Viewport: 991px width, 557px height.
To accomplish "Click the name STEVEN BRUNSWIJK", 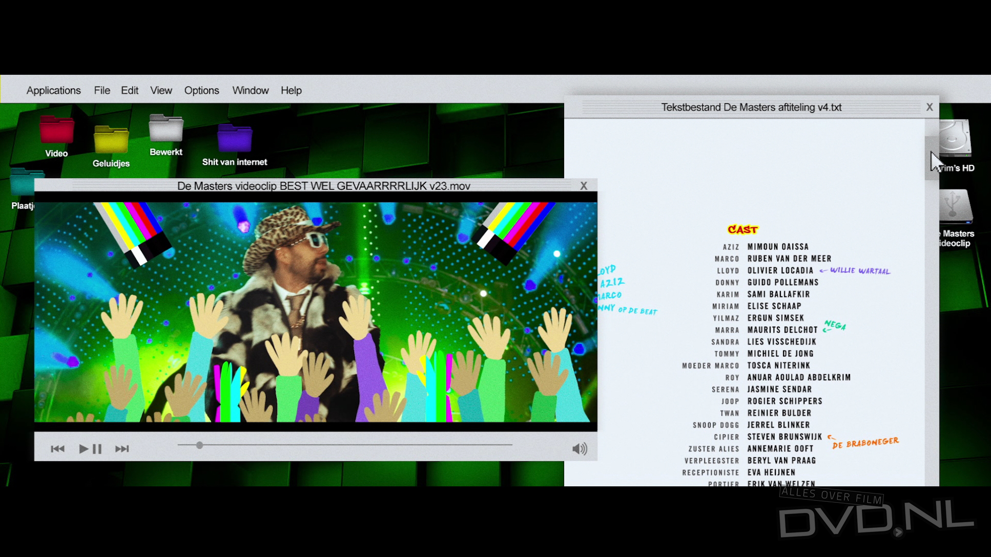I will 784,437.
